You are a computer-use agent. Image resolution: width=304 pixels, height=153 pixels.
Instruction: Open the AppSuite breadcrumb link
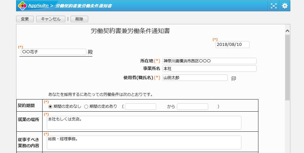point(38,6)
